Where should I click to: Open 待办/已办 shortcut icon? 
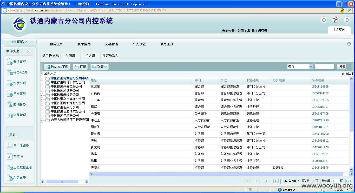click(x=10, y=72)
